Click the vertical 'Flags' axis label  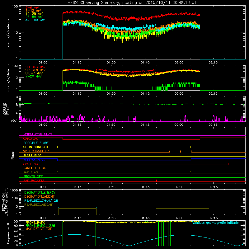[x=13, y=155]
